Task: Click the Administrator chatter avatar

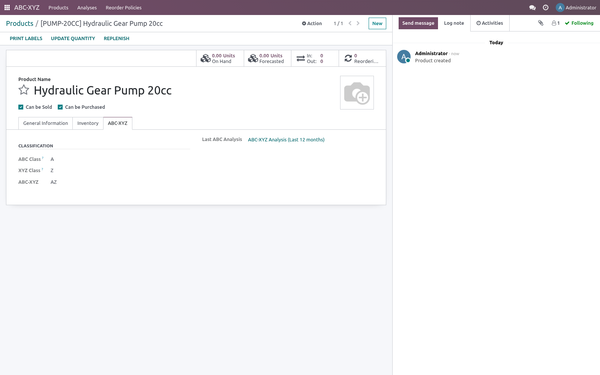Action: point(404,57)
